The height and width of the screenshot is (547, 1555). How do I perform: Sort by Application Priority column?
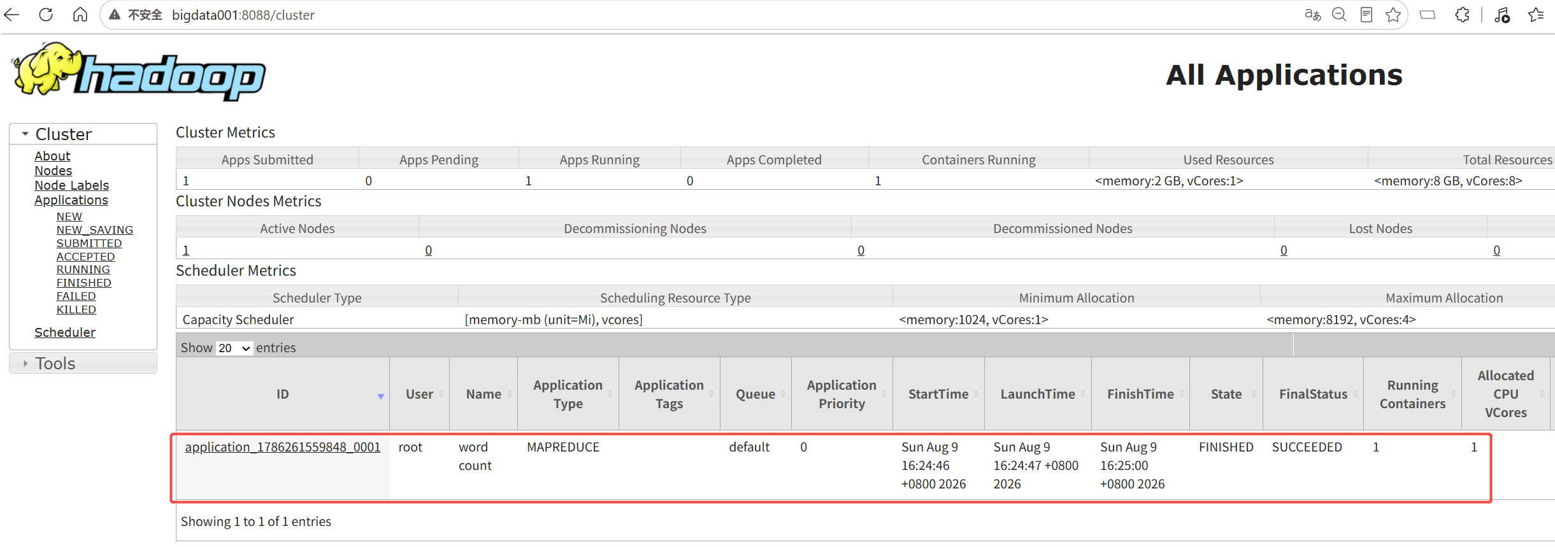pyautogui.click(x=842, y=394)
